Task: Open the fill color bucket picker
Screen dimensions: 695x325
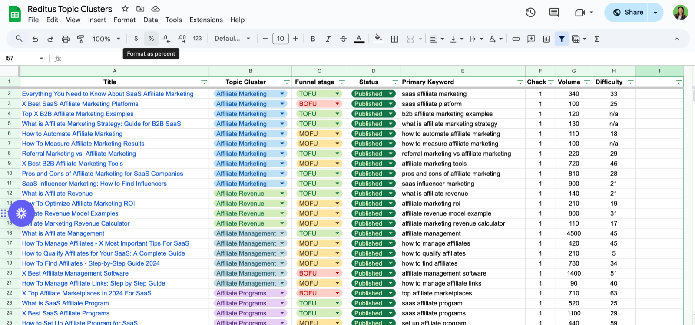Action: [378, 39]
